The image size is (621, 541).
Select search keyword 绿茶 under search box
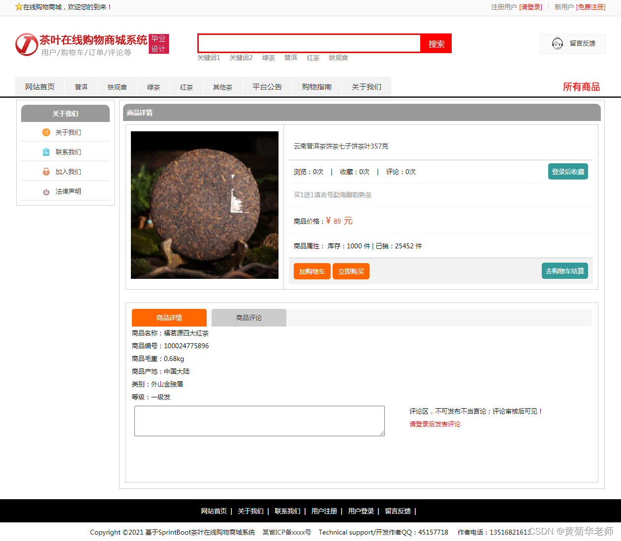coord(269,58)
